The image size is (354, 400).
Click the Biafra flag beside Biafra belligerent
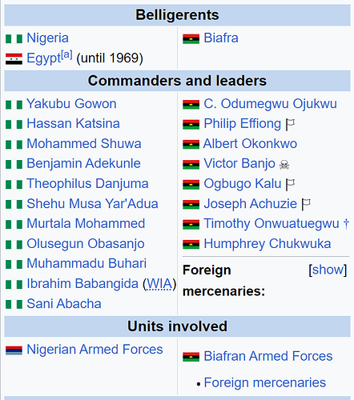point(191,39)
